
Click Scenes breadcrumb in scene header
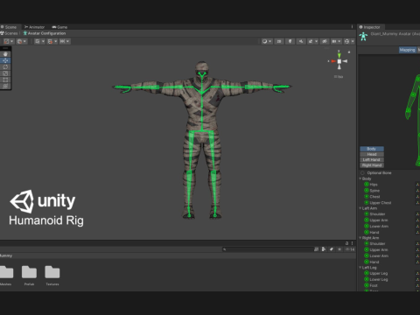coord(9,33)
